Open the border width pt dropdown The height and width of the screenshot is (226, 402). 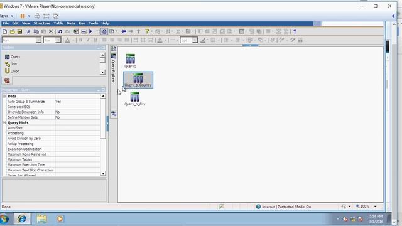195,40
